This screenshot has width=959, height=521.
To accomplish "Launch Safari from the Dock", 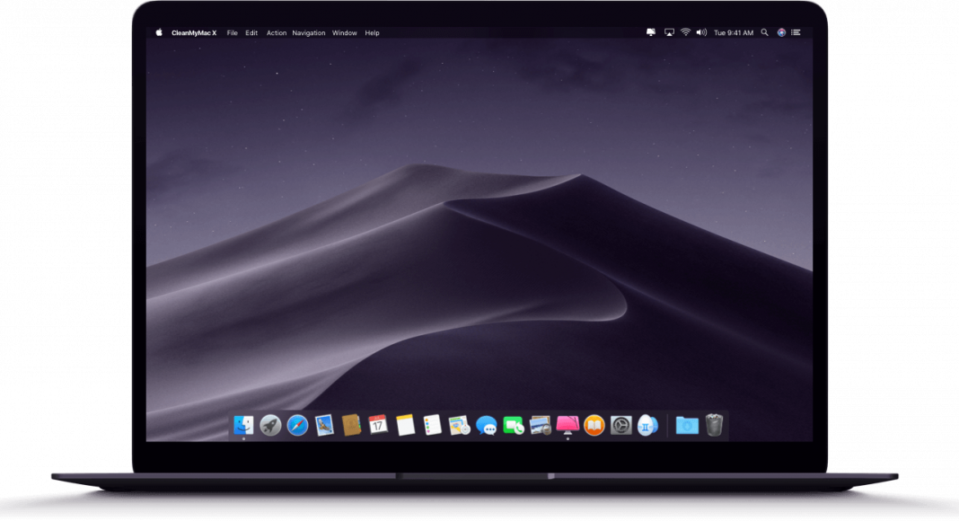I will [x=297, y=425].
